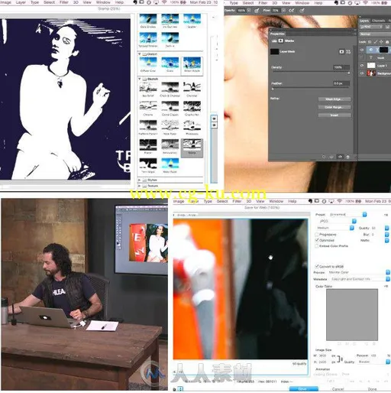
Task: Expand the Texture filter folder
Action: (140, 186)
